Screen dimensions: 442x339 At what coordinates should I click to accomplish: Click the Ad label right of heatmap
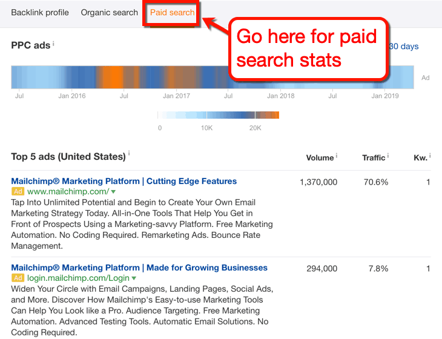pyautogui.click(x=426, y=77)
